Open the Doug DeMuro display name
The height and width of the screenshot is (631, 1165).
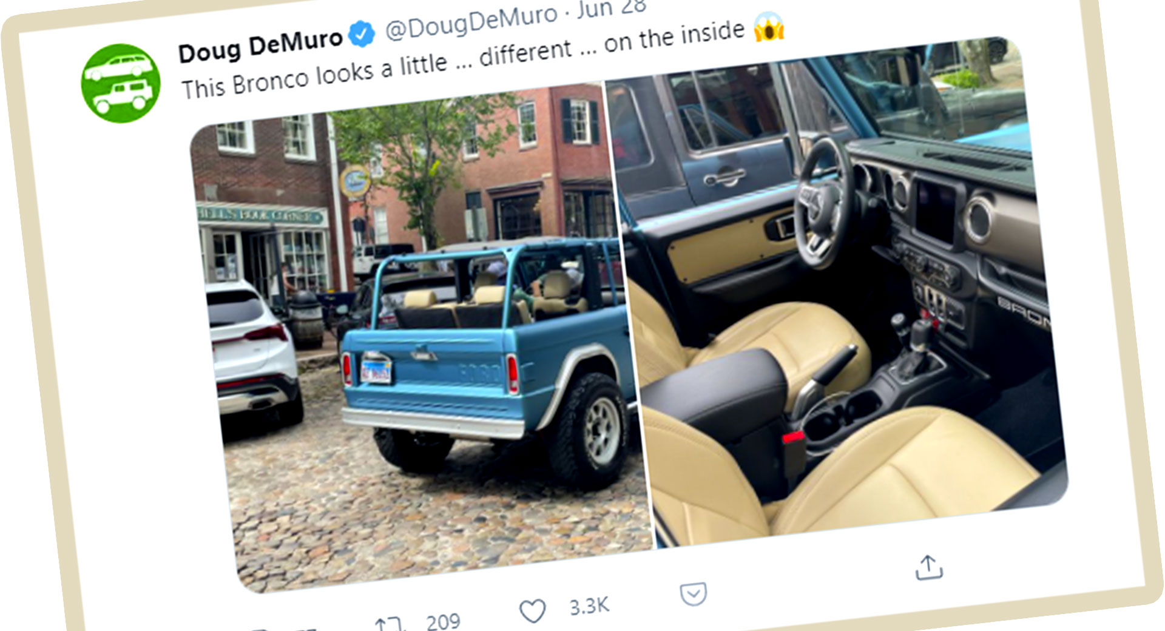coord(260,46)
